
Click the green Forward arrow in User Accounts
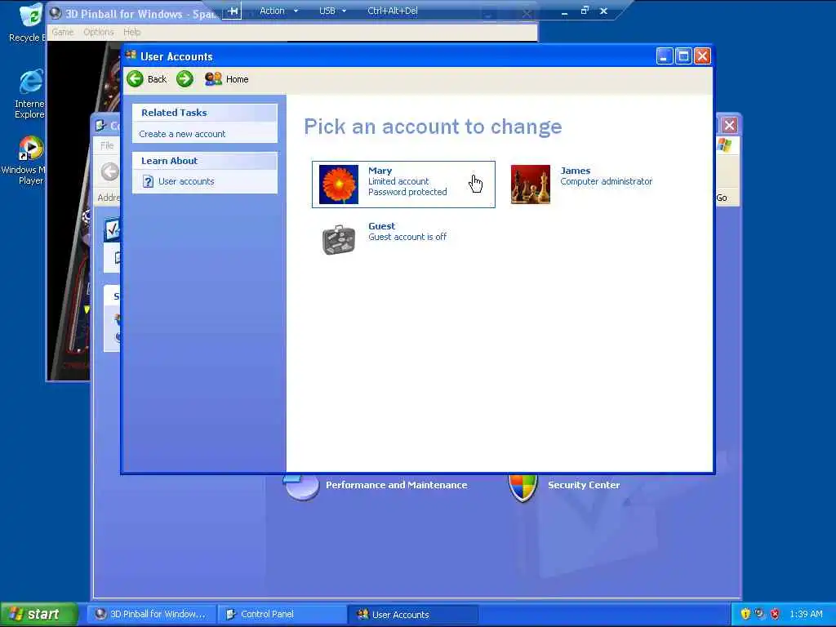point(185,79)
